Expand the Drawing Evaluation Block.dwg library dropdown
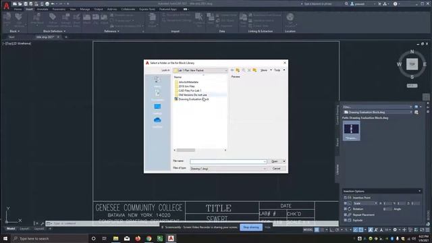The image size is (432, 243). (411, 112)
